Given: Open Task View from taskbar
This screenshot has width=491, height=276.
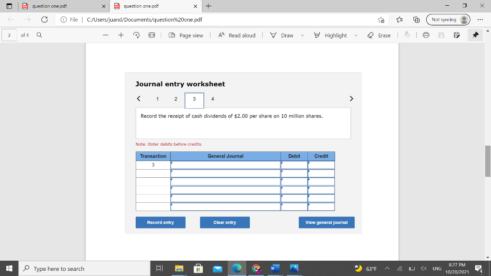Looking at the screenshot, I should point(159,268).
